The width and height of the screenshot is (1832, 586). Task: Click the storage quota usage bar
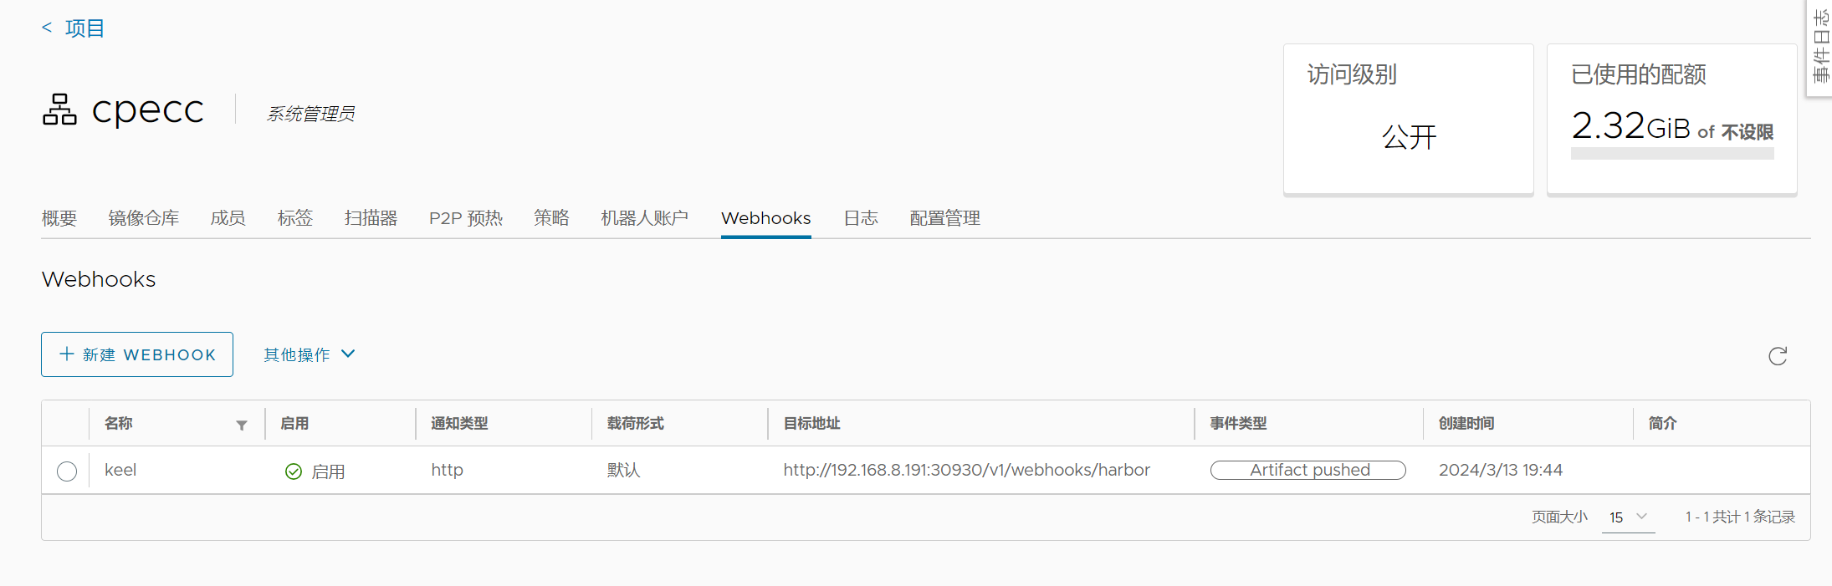pos(1671,154)
